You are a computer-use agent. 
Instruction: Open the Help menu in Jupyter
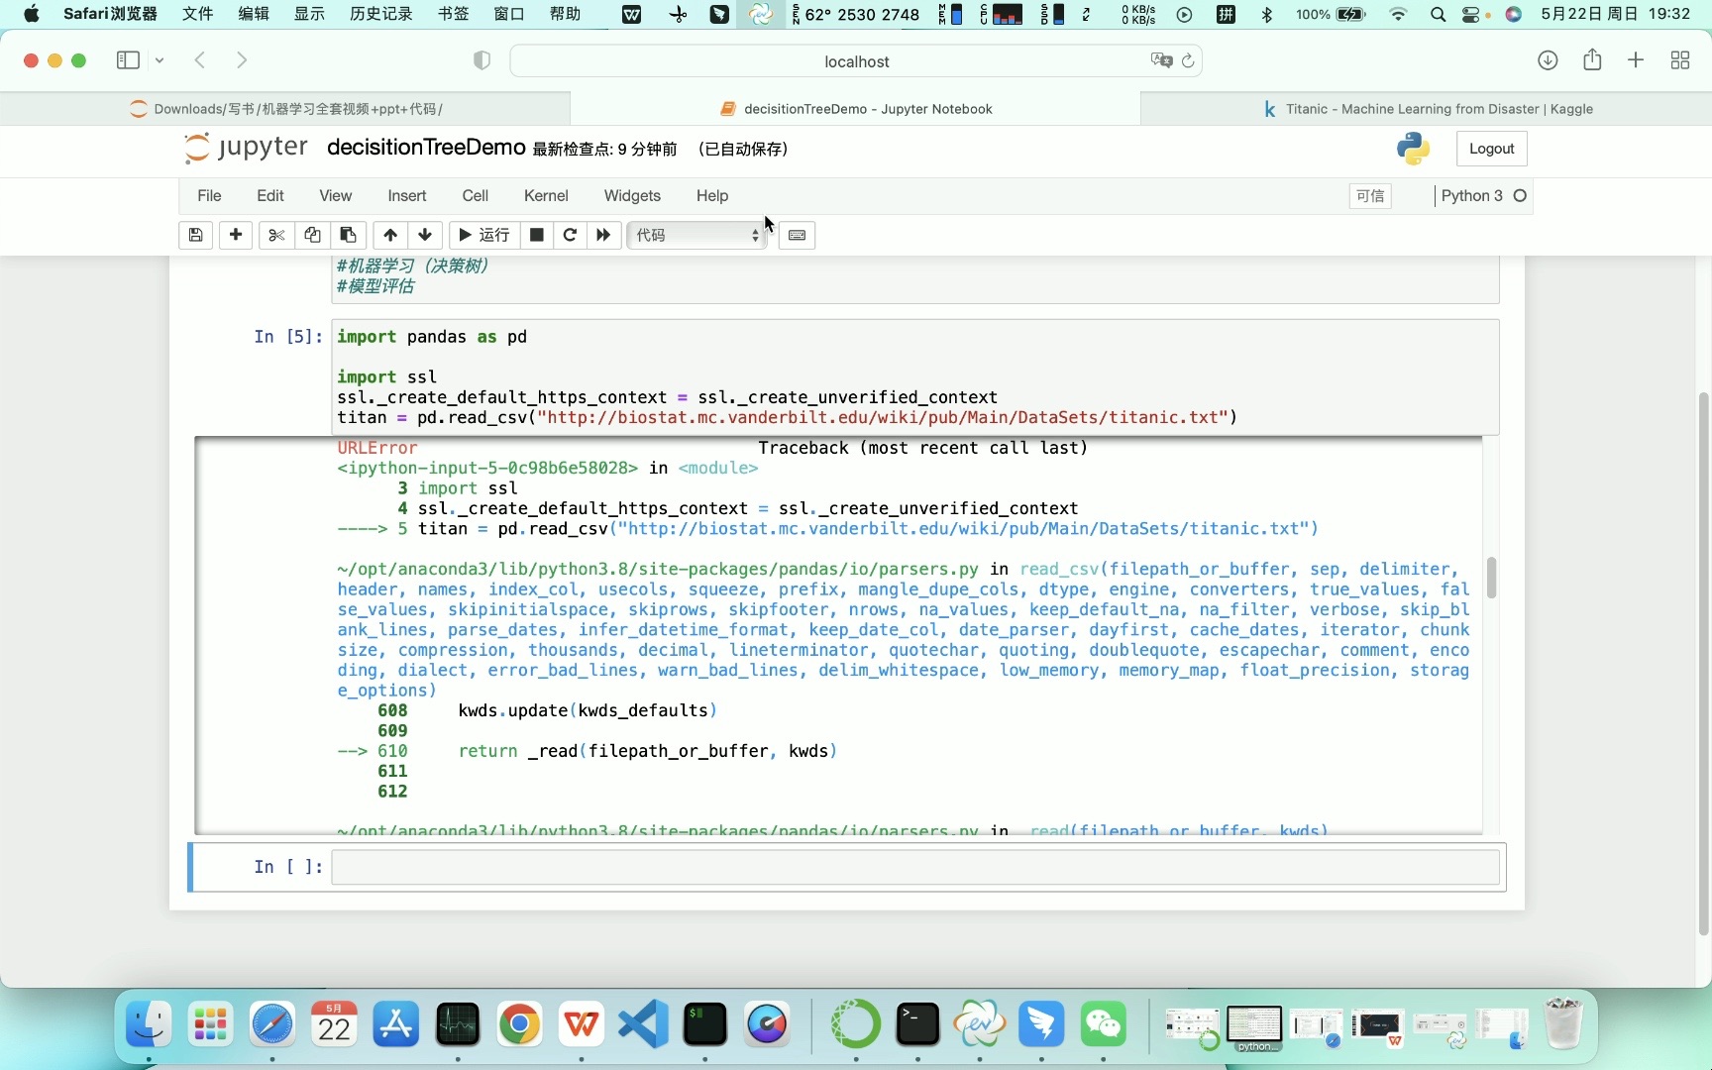coord(712,195)
